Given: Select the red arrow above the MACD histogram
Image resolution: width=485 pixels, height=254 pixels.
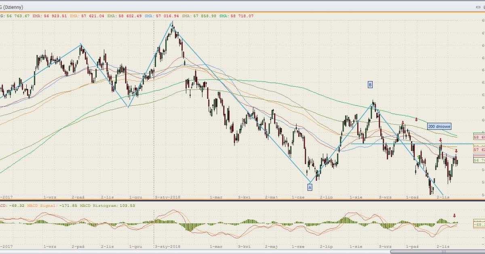Looking at the screenshot, I should [x=454, y=216].
